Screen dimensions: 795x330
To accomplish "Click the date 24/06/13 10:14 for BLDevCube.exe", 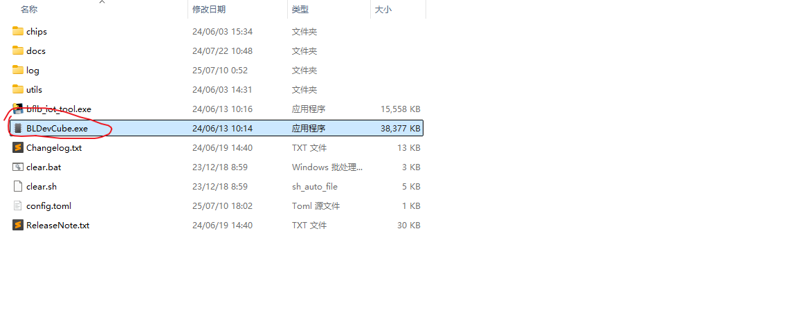I will coord(222,128).
